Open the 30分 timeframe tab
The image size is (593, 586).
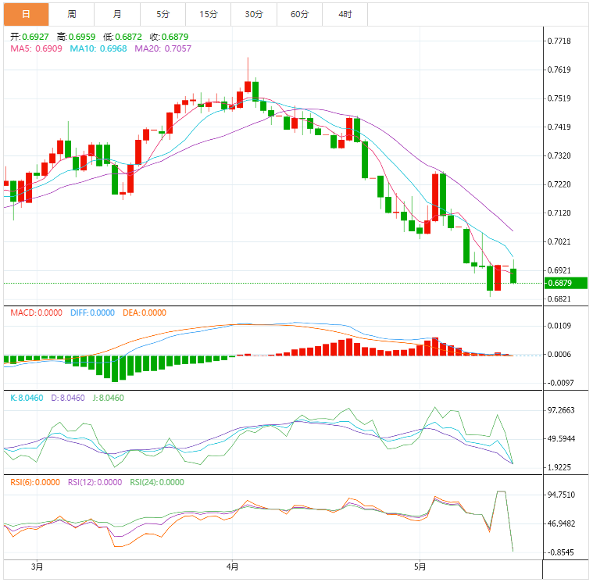click(254, 14)
